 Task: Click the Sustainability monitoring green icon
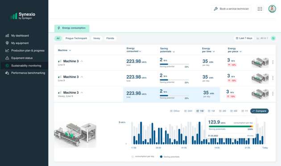(7, 66)
